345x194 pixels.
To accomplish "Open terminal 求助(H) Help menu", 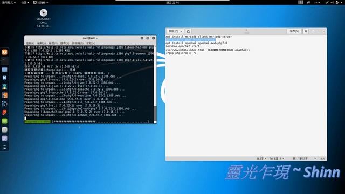I will pyautogui.click(x=91, y=43).
